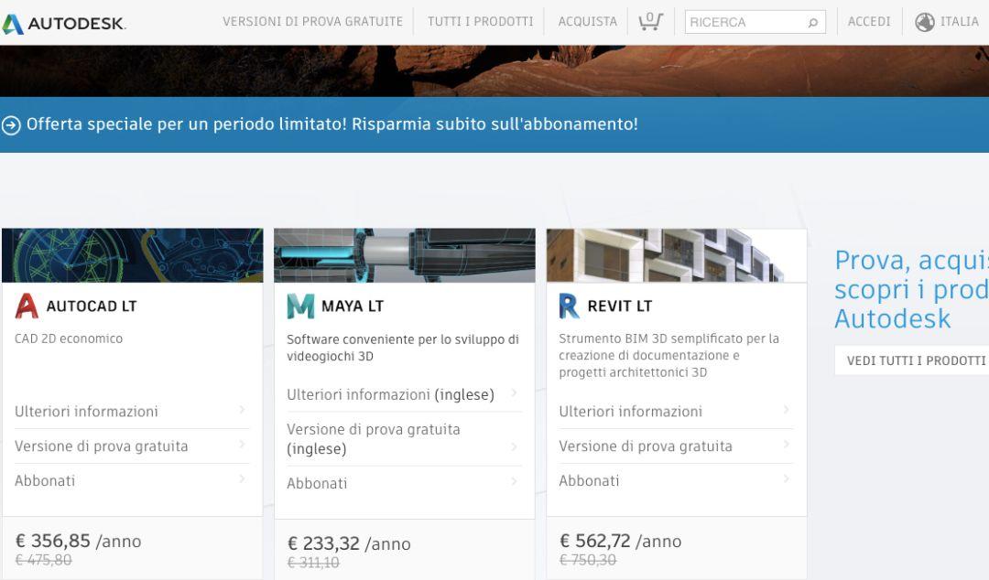Click chevron beside Revit LT Versione di prova
This screenshot has height=580, width=989.
click(786, 445)
